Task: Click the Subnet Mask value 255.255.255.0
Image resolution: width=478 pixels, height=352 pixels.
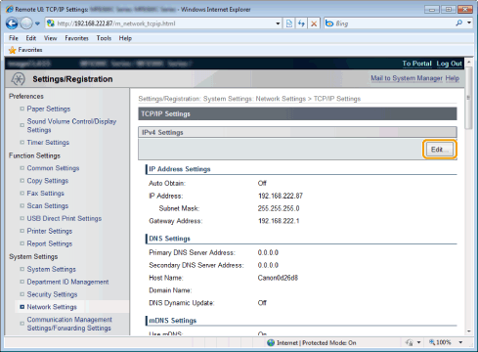Action: (x=279, y=208)
